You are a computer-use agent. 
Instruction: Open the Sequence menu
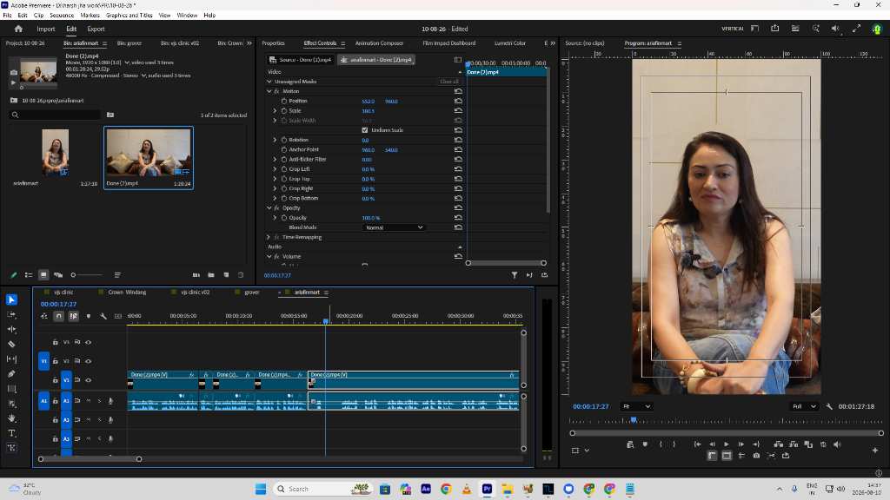(x=62, y=16)
